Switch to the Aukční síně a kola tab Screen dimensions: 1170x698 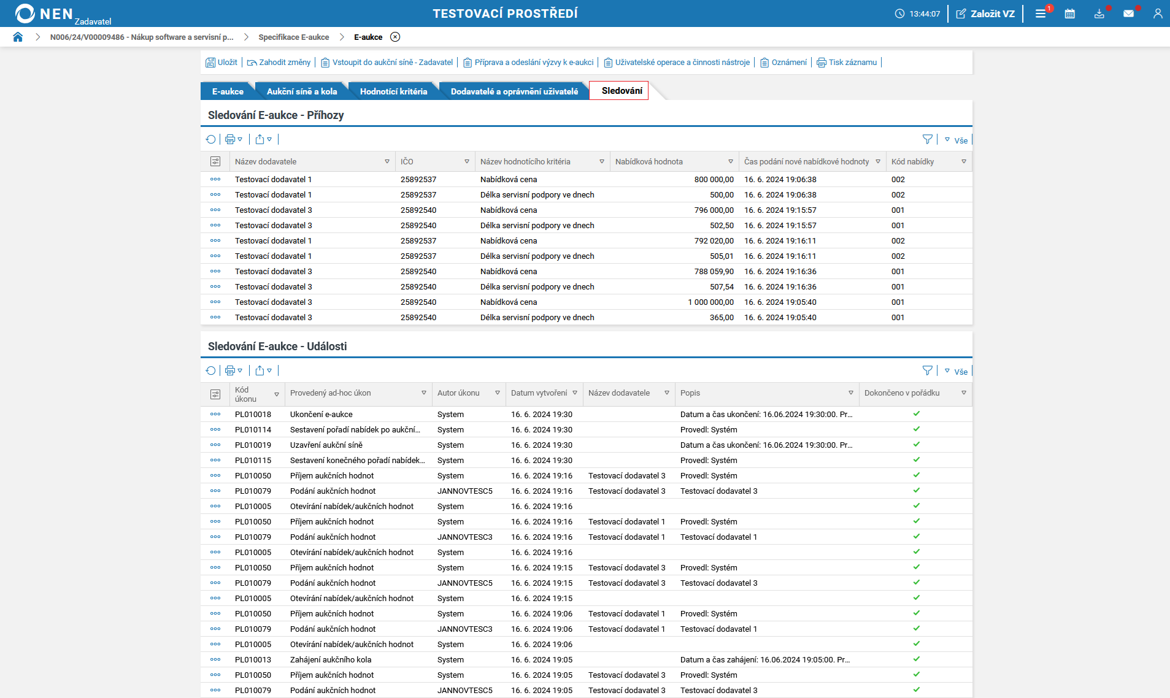click(x=302, y=91)
